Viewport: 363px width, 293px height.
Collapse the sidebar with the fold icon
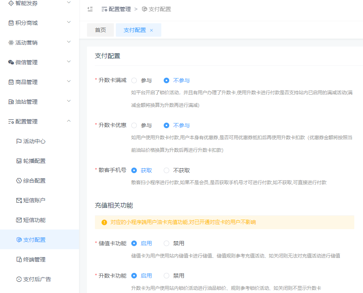point(90,9)
